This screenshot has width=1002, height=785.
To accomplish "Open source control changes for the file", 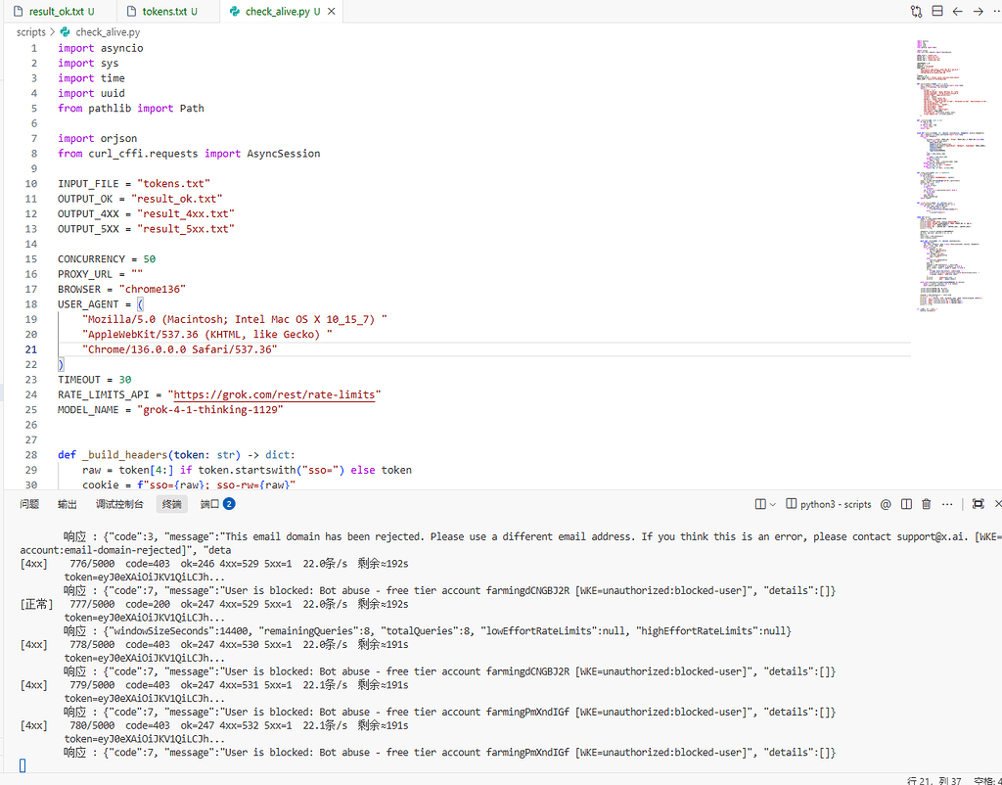I will 916,12.
